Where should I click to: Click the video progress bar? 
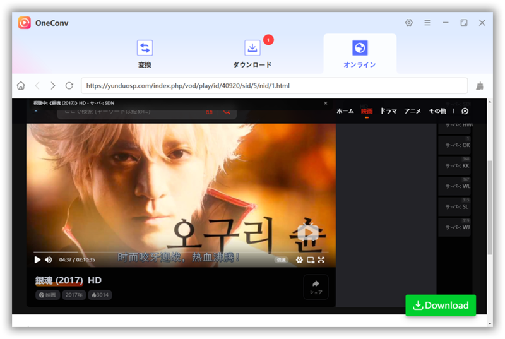[x=181, y=252]
